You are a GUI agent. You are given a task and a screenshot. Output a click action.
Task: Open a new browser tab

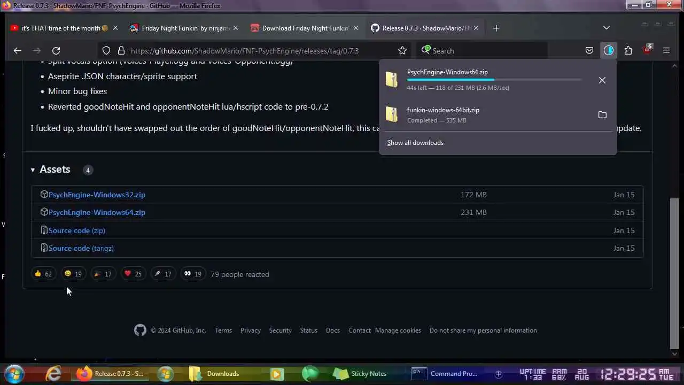[x=496, y=28]
